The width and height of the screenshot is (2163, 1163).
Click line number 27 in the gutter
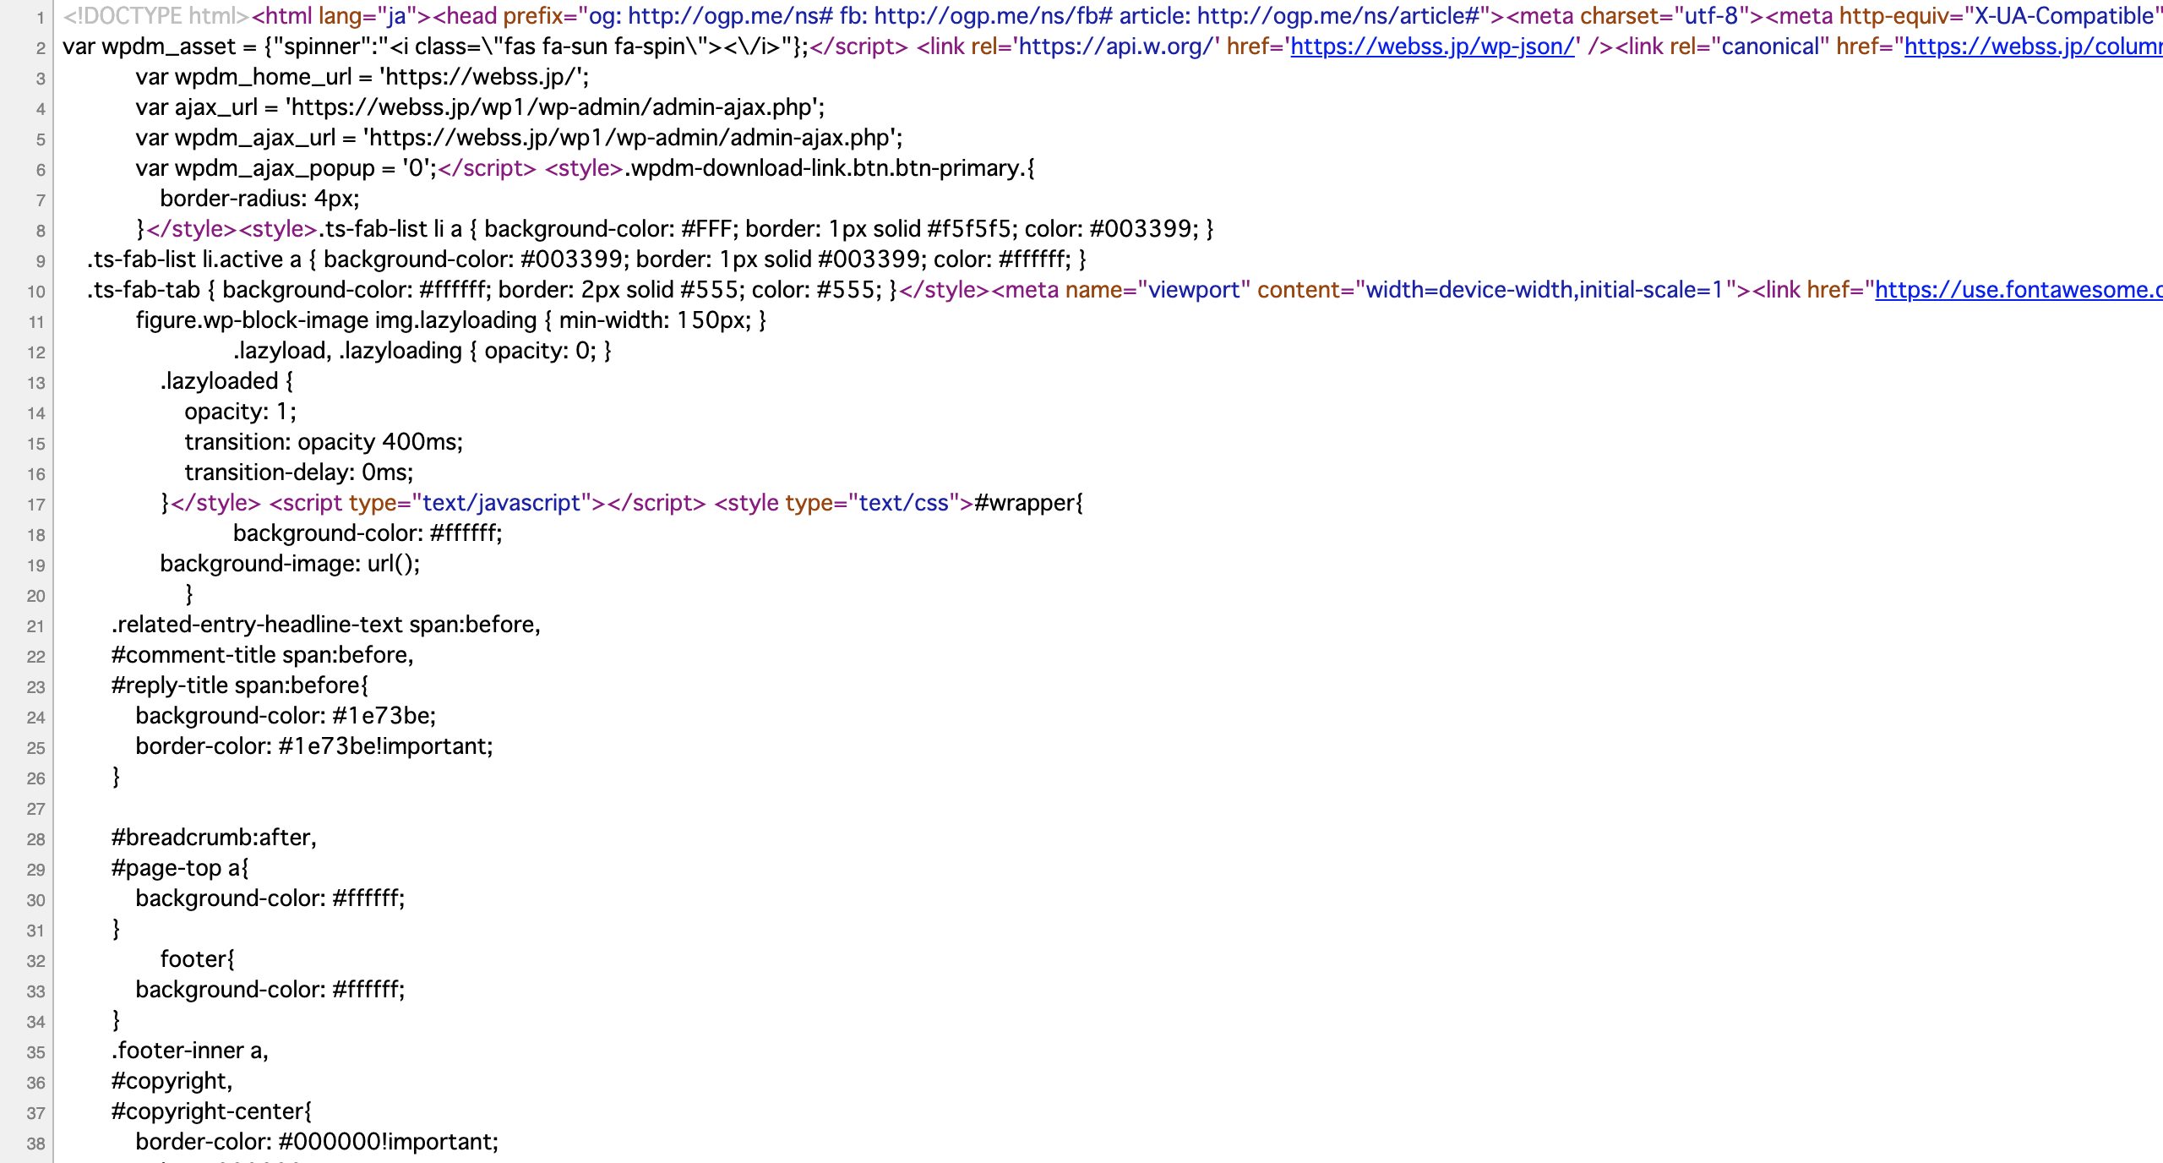tap(35, 809)
